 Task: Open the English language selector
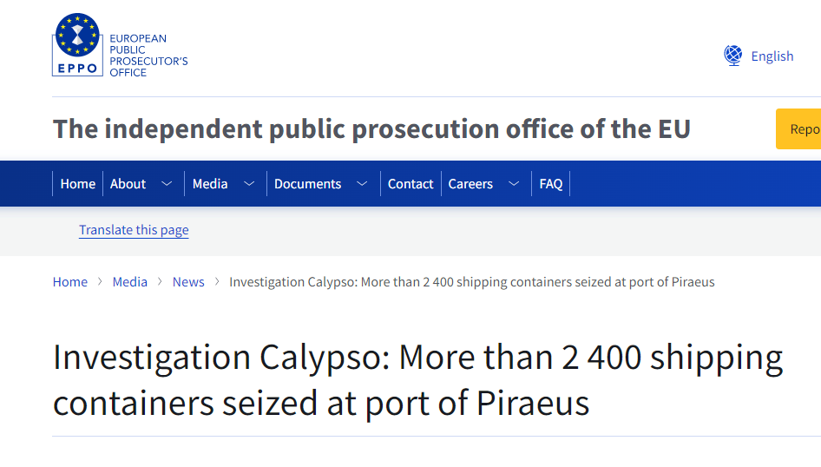[x=772, y=56]
